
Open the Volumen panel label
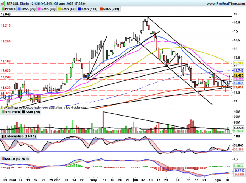[11, 112]
